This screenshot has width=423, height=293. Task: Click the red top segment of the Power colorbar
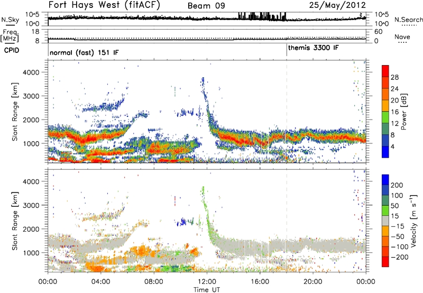click(385, 71)
